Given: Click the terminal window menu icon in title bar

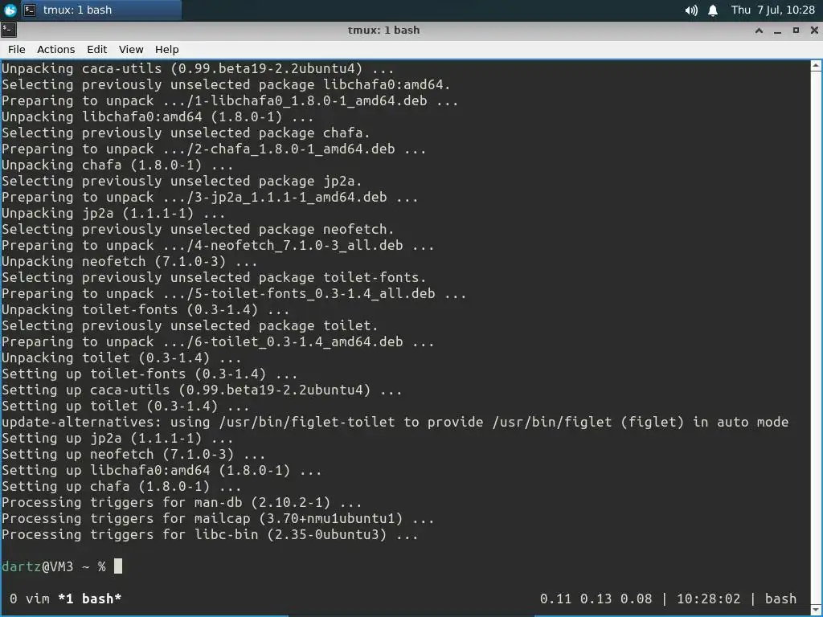Looking at the screenshot, I should point(8,30).
